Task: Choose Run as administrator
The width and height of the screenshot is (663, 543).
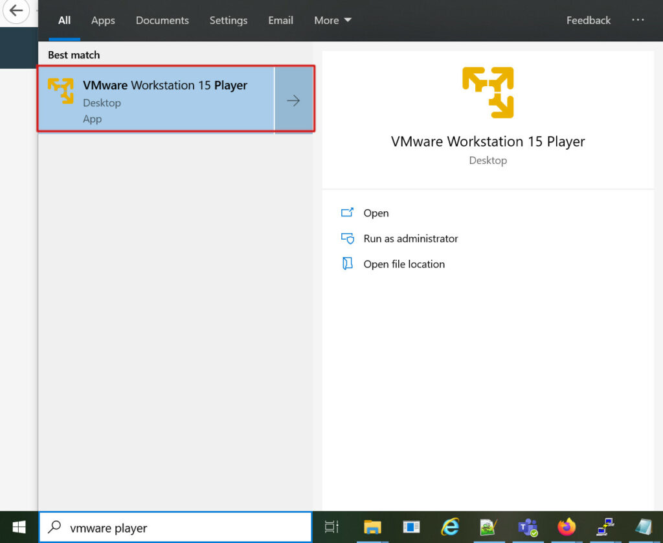Action: point(410,238)
